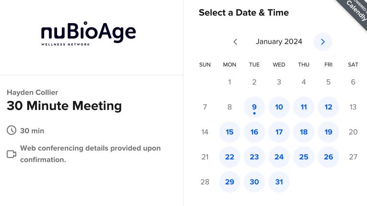This screenshot has height=206, width=367.
Task: Select Tuesday January 16
Action: 254,132
